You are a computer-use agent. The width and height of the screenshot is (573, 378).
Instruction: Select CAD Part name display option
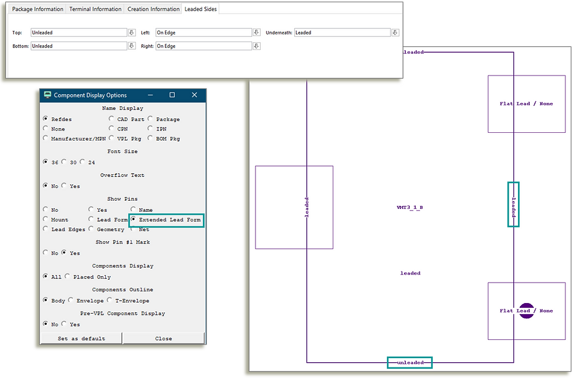coord(111,119)
